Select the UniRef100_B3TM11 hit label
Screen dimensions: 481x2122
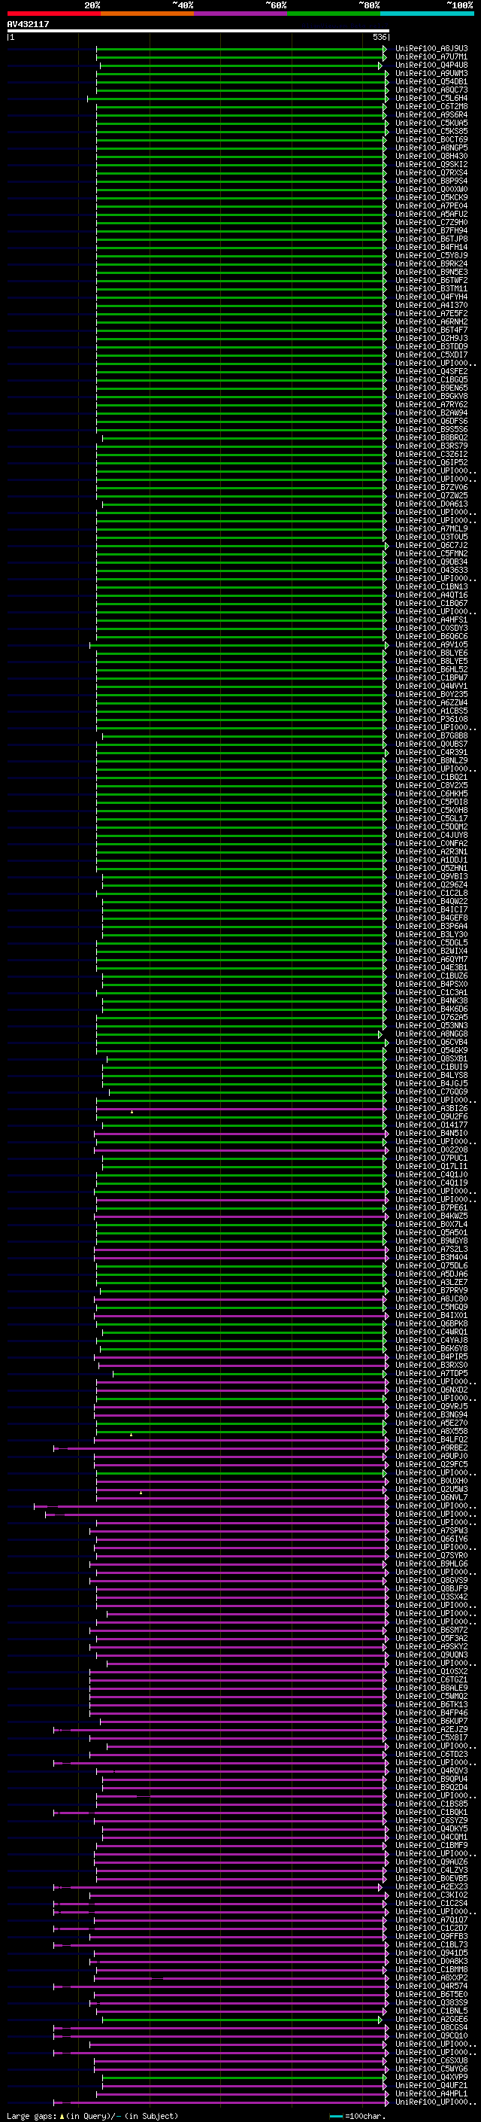coord(431,288)
